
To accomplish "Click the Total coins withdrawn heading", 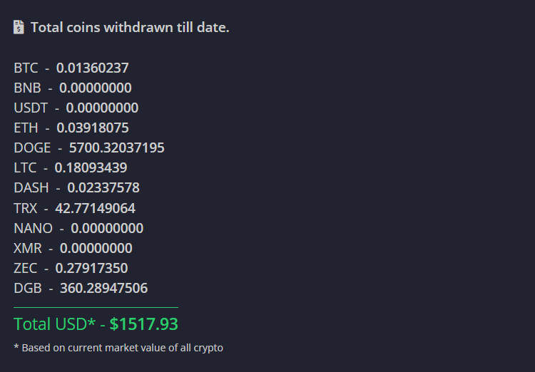I will click(129, 28).
